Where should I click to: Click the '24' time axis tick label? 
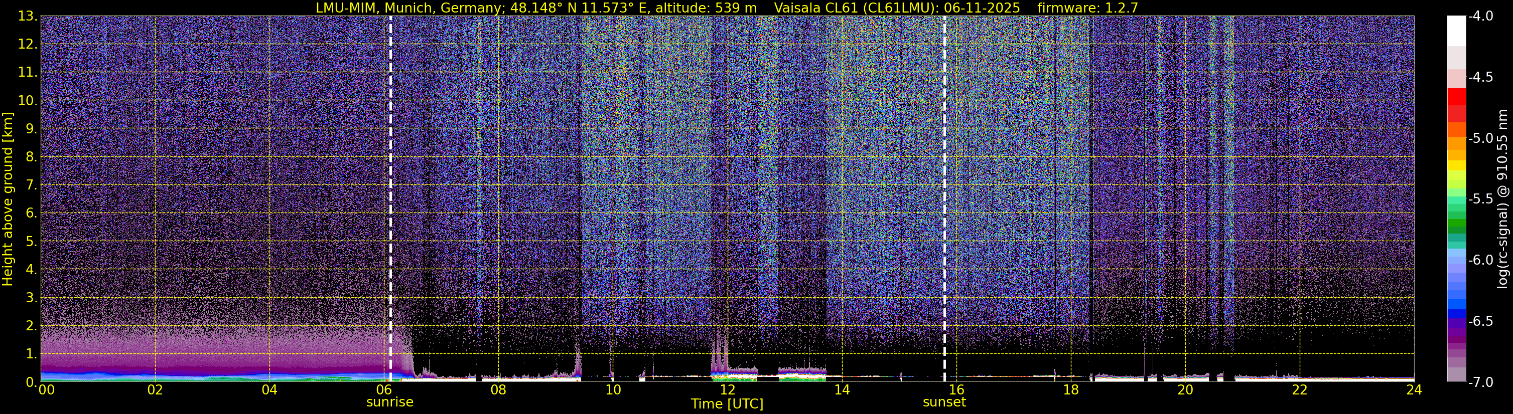coord(1414,390)
